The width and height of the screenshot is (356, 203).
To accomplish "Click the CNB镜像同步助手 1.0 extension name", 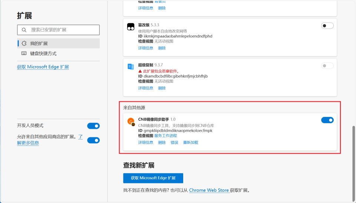I will tap(156, 119).
